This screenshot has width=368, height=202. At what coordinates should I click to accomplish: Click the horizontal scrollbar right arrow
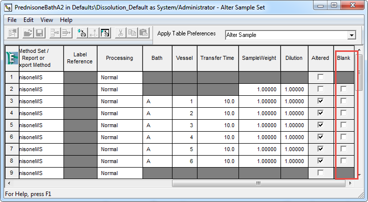coord(350,183)
